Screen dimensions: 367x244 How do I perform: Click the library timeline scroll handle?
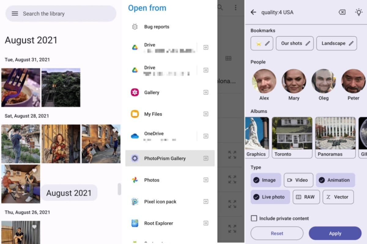pyautogui.click(x=119, y=189)
